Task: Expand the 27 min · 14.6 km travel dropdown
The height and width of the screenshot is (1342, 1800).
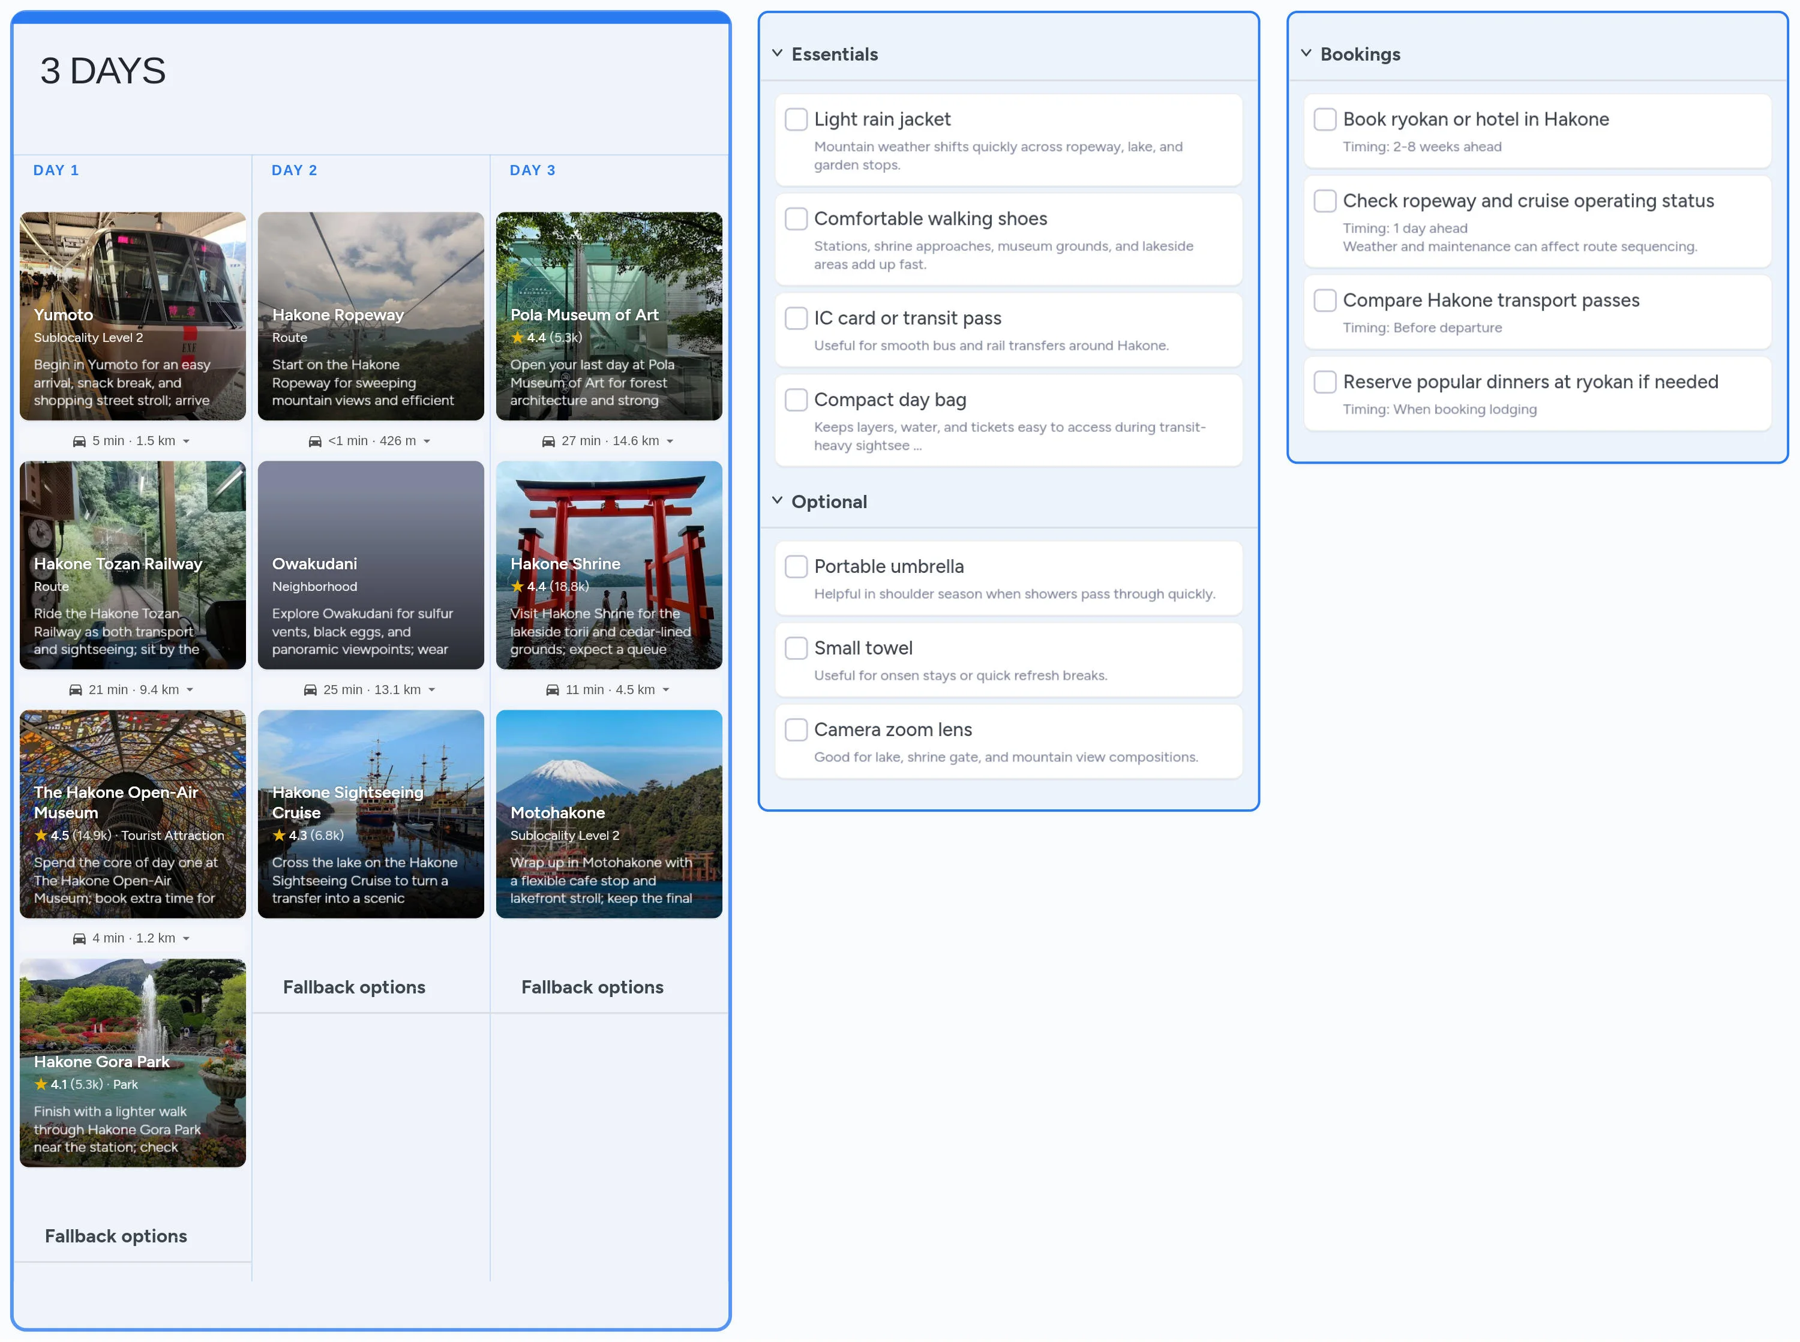Action: (671, 440)
